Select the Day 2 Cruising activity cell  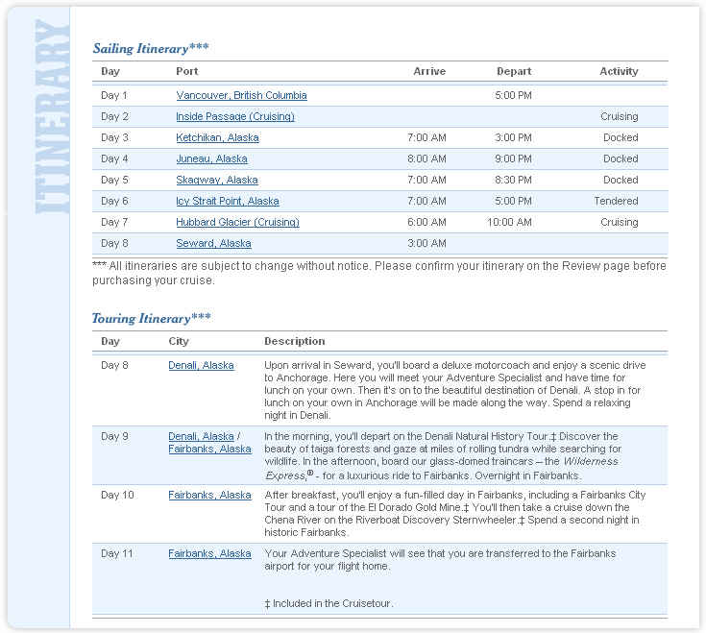[620, 116]
